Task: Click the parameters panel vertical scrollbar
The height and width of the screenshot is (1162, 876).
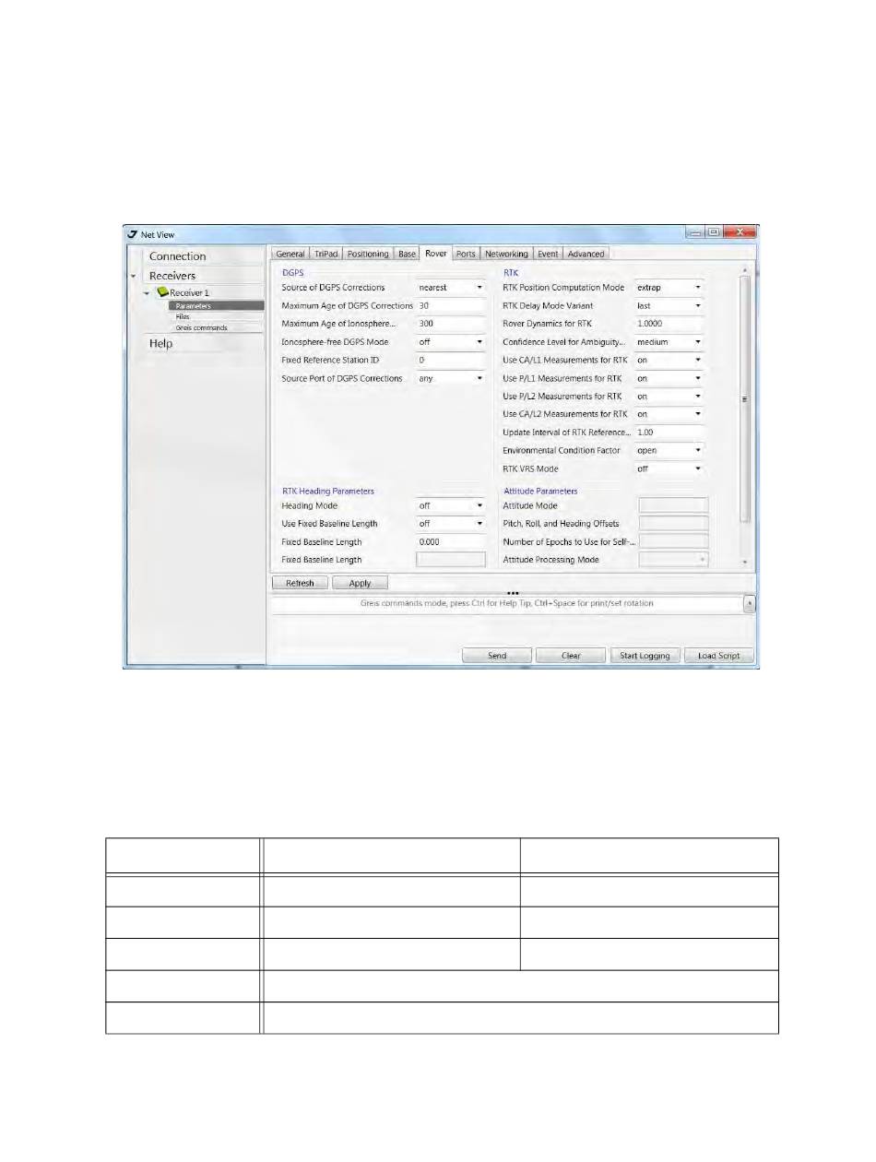Action: 744,398
